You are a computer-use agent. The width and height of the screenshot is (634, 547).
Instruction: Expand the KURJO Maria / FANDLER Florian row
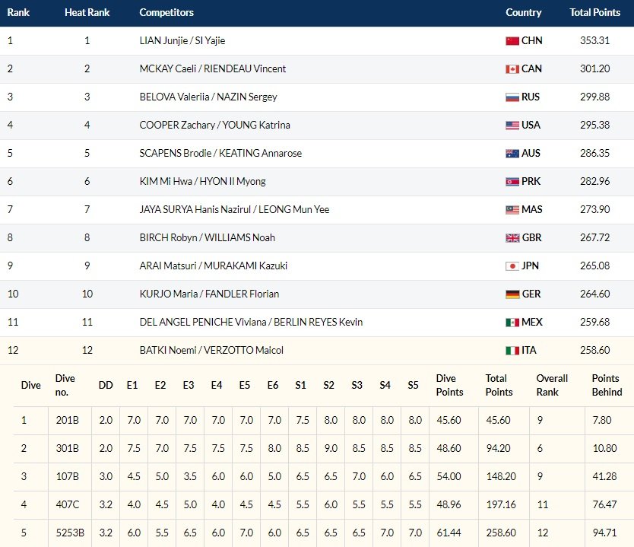(x=317, y=294)
